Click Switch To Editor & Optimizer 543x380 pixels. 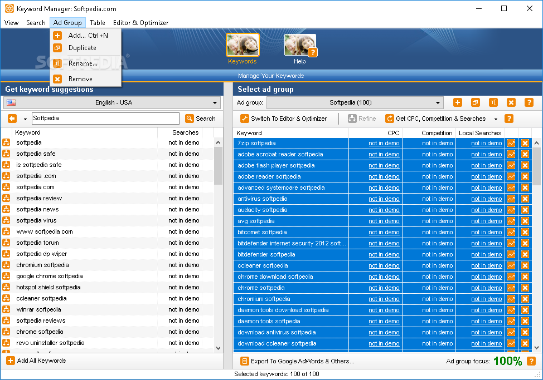(284, 119)
